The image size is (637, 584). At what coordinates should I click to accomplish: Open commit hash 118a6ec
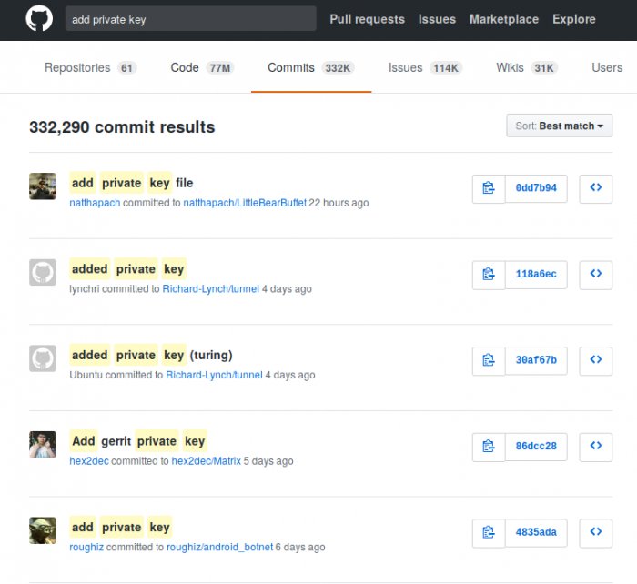[x=536, y=275]
